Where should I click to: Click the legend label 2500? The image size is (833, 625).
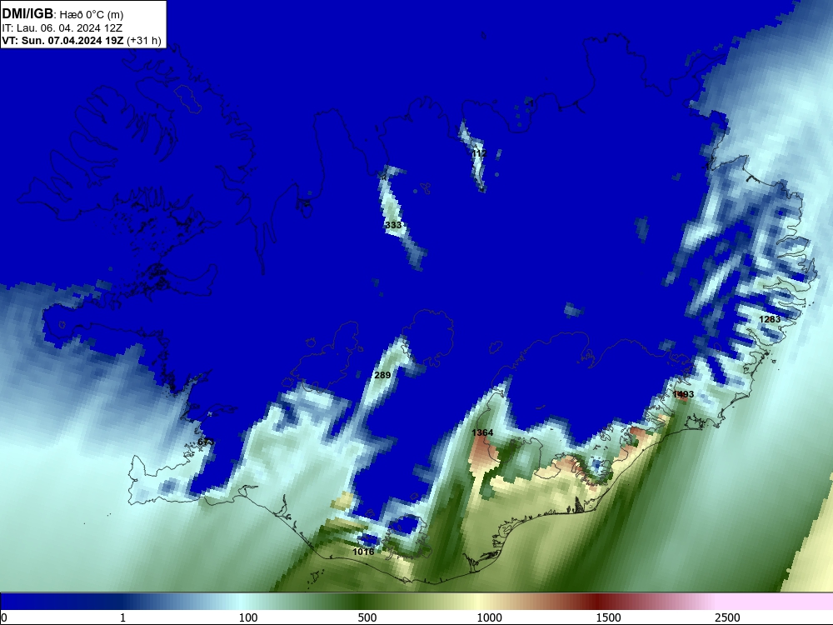pyautogui.click(x=727, y=617)
